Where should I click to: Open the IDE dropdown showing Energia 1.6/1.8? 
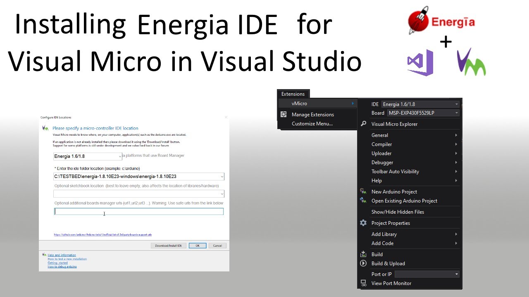(420, 104)
